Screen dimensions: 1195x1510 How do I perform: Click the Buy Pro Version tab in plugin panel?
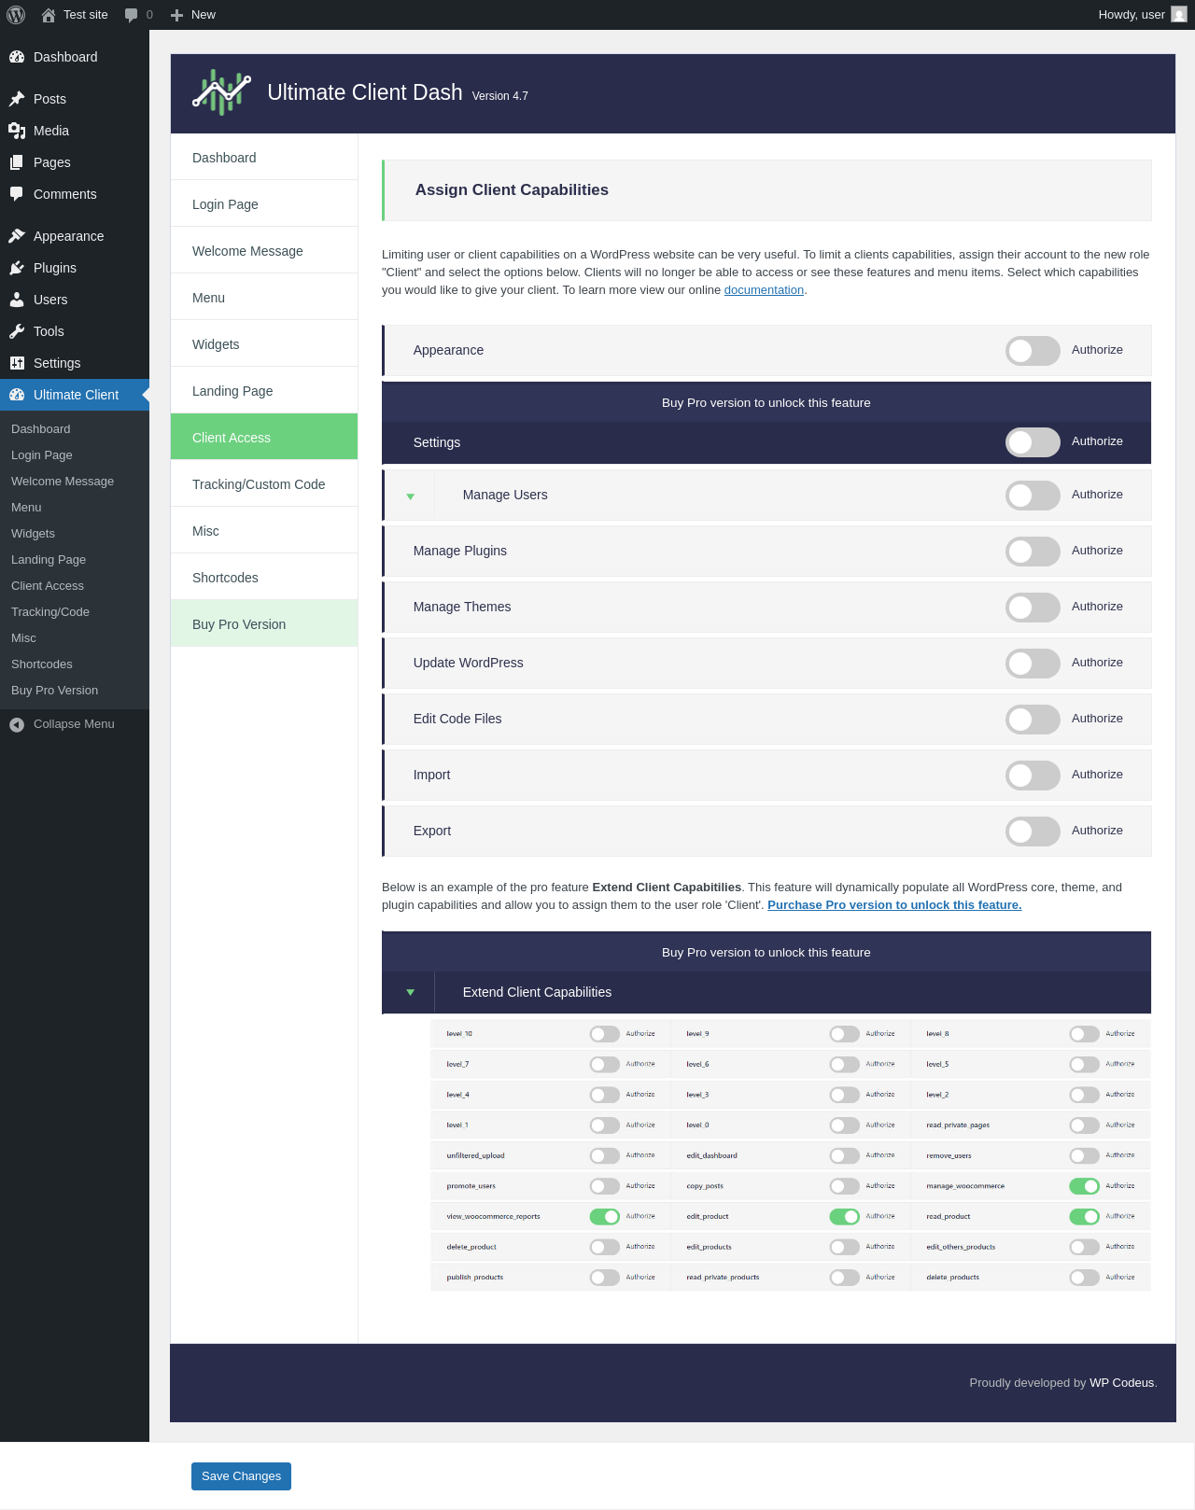tap(264, 624)
